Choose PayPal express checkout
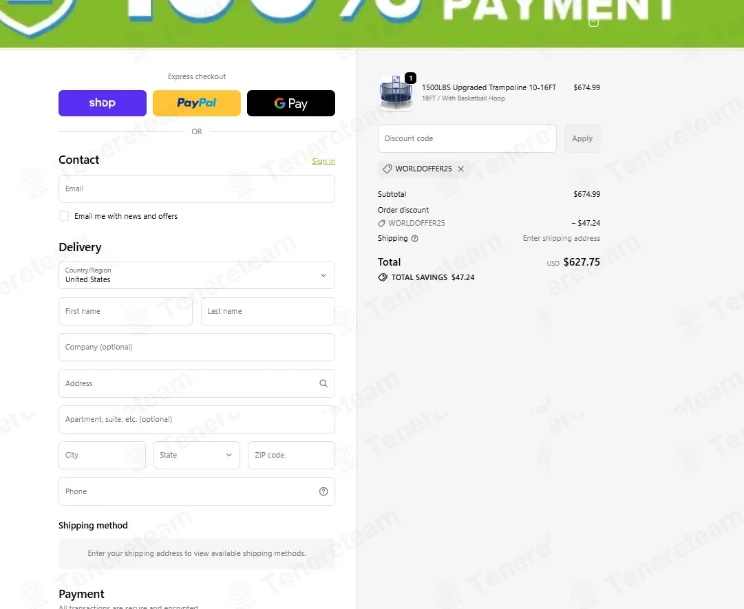Image resolution: width=744 pixels, height=609 pixels. (x=196, y=103)
